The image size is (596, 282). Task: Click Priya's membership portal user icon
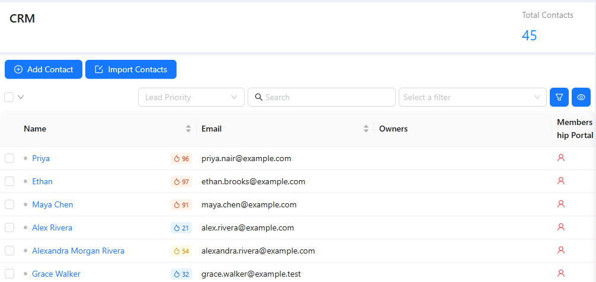560,158
